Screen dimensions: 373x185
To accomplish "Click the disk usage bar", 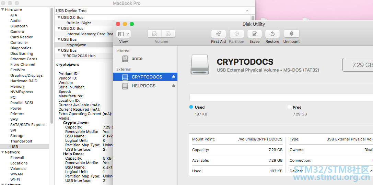I will click(x=281, y=97).
